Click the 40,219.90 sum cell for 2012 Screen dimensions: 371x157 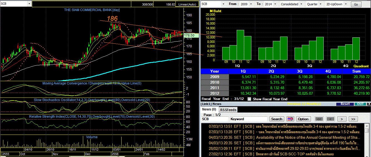[x=357, y=93]
